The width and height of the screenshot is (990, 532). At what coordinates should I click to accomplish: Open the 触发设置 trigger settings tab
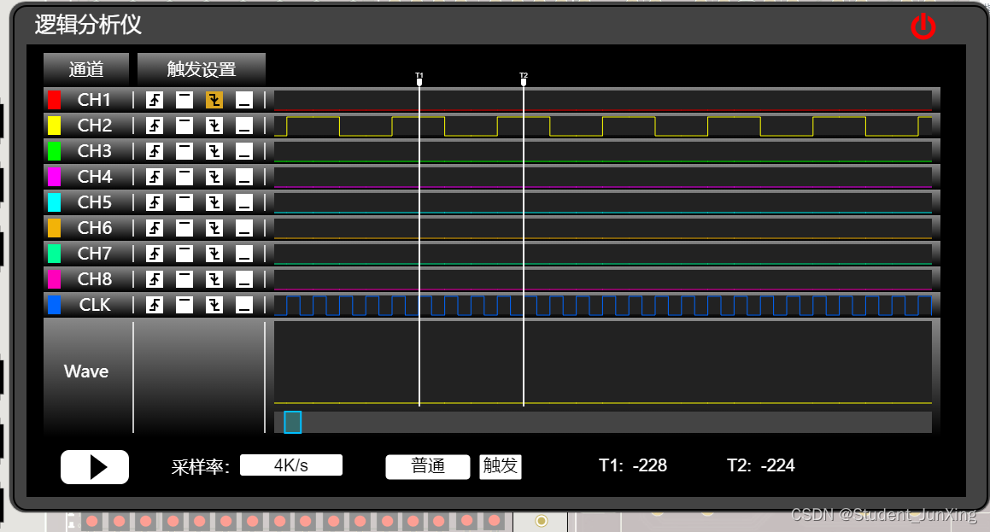202,69
